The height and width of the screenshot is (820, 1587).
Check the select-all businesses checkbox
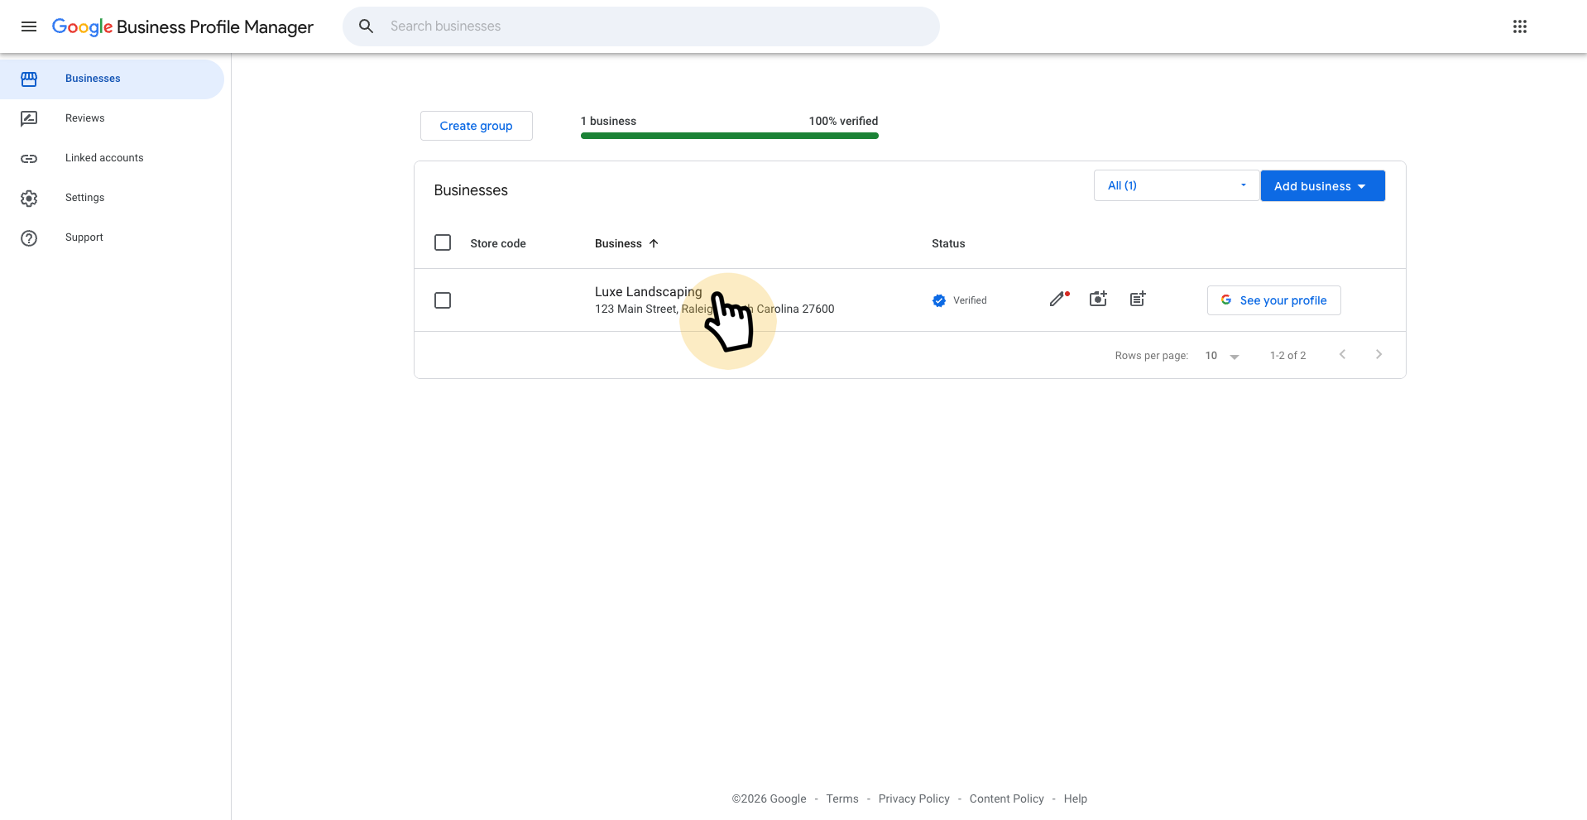click(x=443, y=242)
